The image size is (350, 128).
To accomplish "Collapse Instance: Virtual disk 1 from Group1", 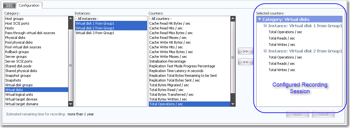I will coord(265,26).
